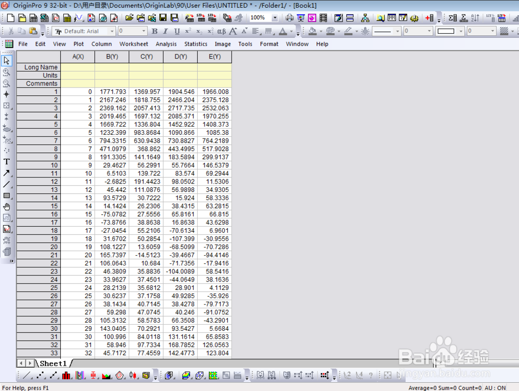
Task: Open the line style dropdown
Action: point(398,31)
